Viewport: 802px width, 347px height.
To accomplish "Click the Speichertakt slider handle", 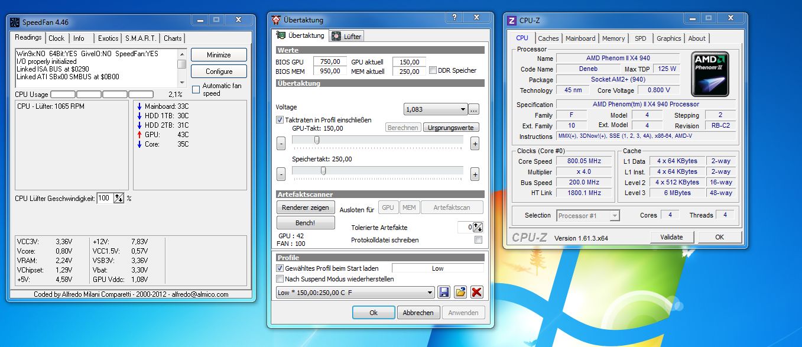I will (323, 170).
